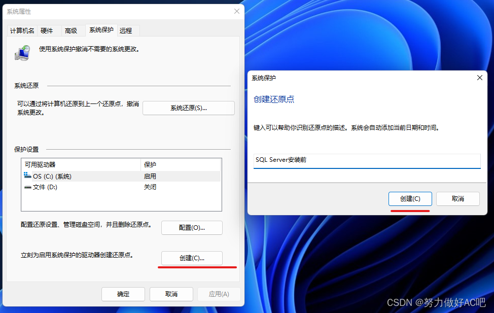Screen dimensions: 494x313
Task: Click the 可用驱动器 column header
Action: [81, 164]
